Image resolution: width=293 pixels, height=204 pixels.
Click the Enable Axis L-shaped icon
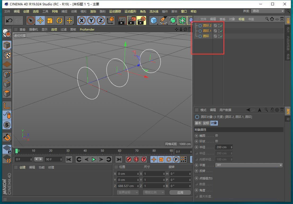pos(7,105)
